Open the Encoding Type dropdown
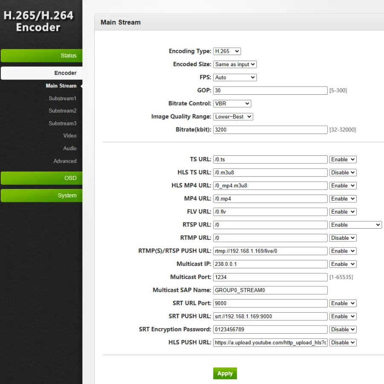The width and height of the screenshot is (384, 384). pos(227,51)
